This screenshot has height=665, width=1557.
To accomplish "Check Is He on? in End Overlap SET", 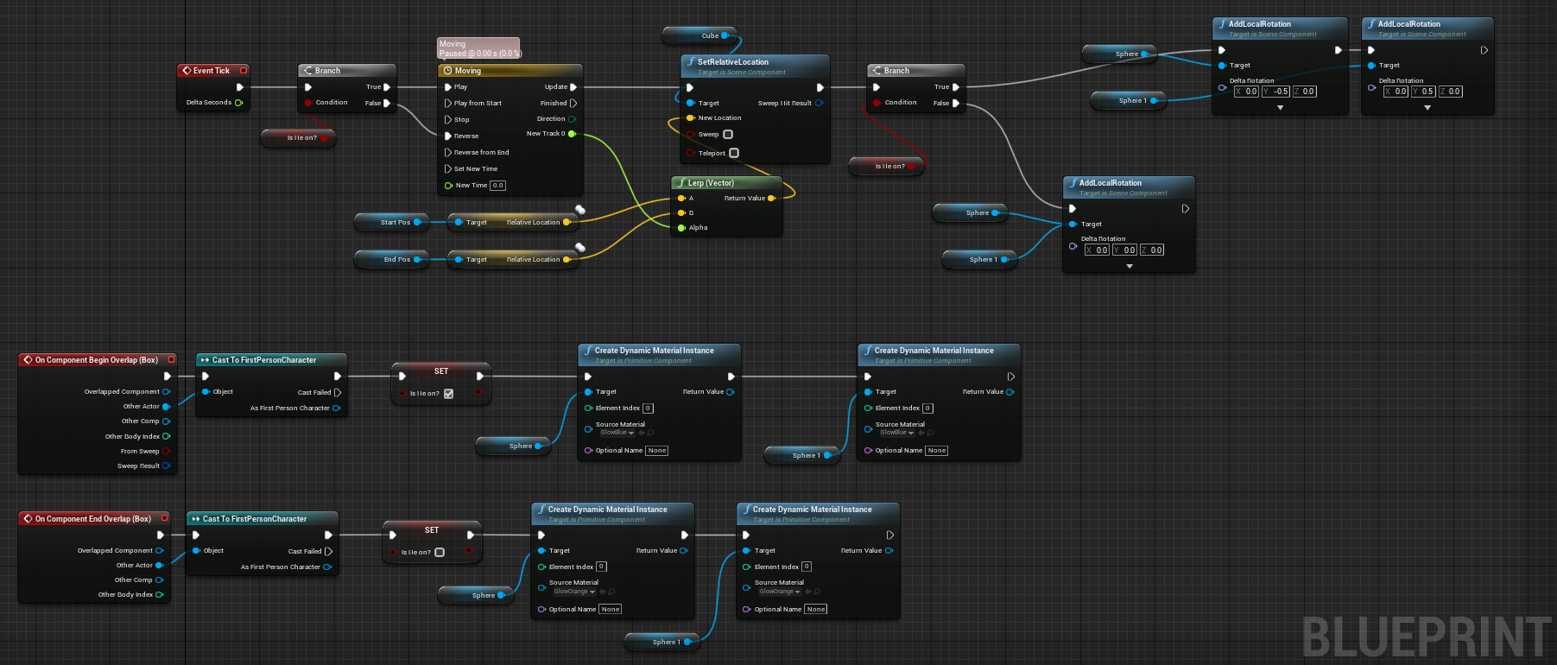I will click(x=440, y=552).
